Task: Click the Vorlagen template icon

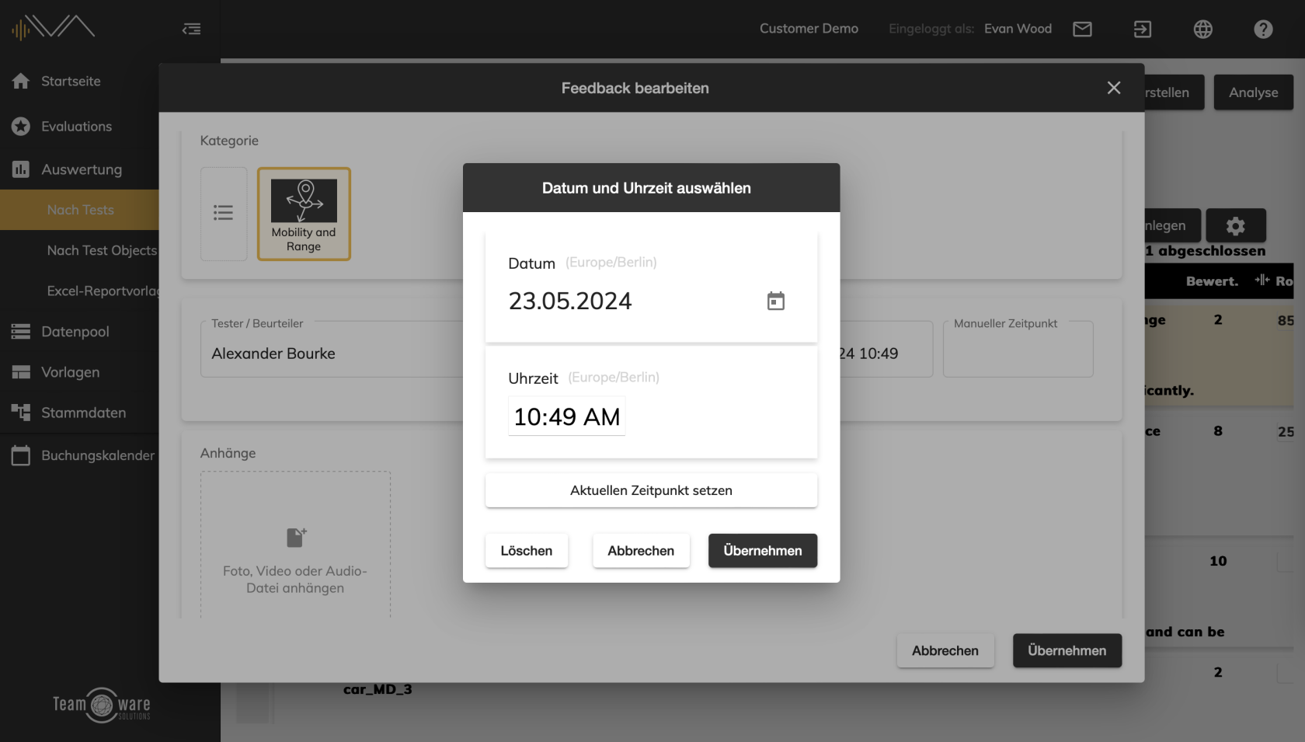Action: point(21,372)
